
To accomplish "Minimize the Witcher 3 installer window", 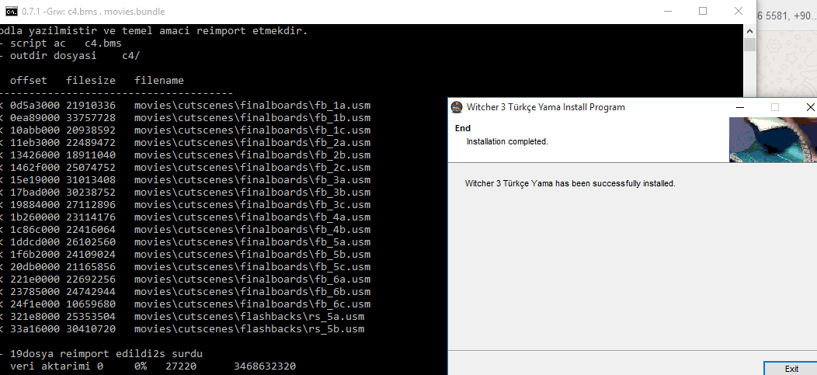I will coord(740,107).
